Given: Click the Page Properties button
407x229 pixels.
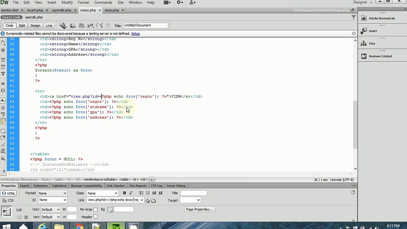Looking at the screenshot, I should (199, 210).
